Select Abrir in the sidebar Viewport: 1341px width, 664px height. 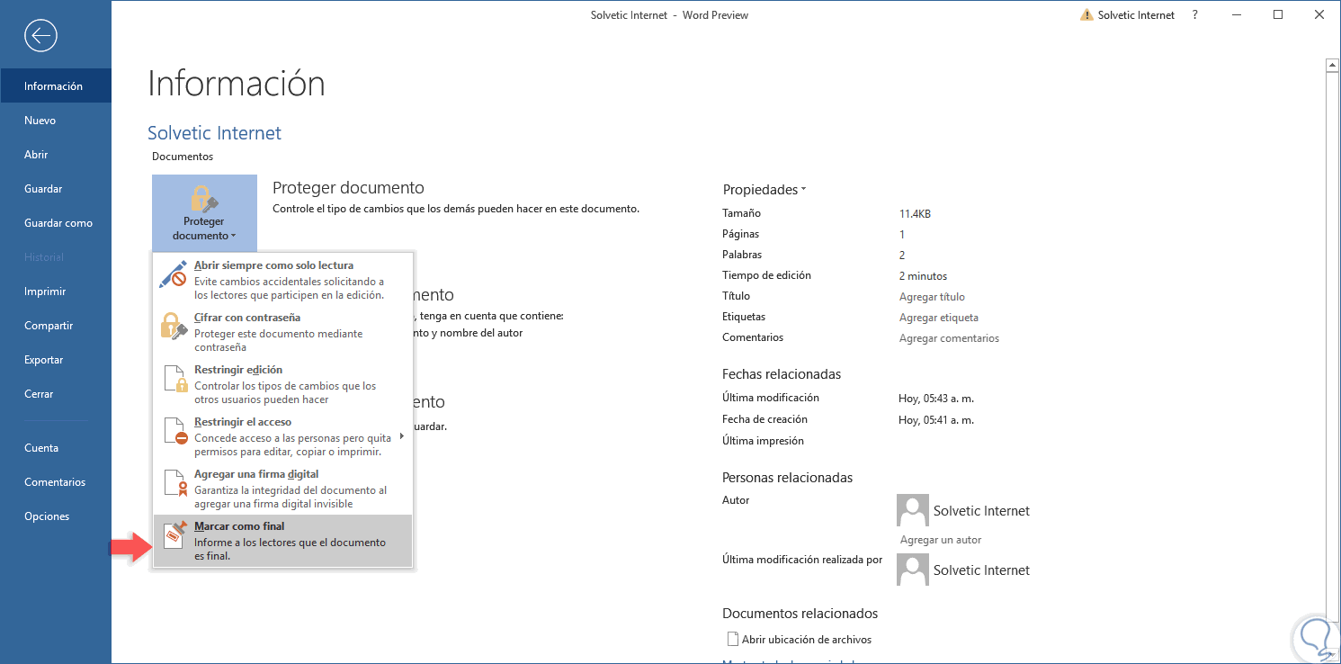(x=56, y=155)
